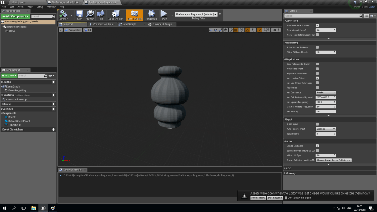Click the Compile toolbar icon
This screenshot has width=377, height=212.
[x=63, y=15]
